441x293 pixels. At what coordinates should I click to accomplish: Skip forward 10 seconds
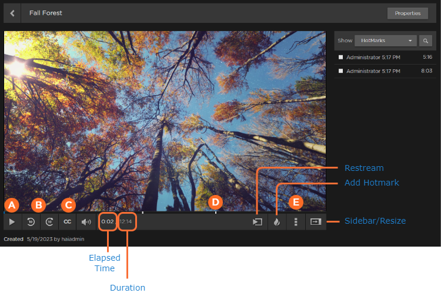click(x=49, y=222)
